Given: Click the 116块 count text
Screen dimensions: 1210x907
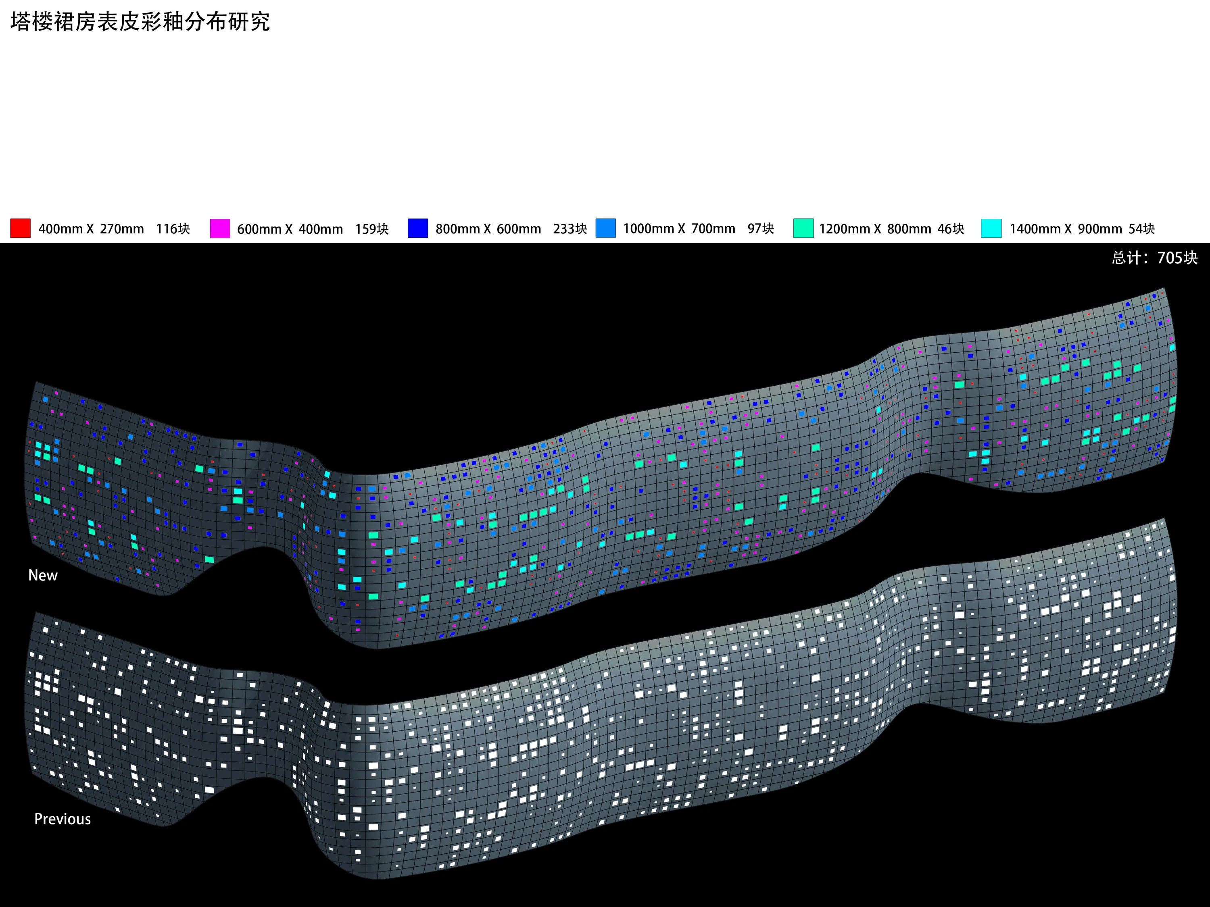Looking at the screenshot, I should (173, 229).
